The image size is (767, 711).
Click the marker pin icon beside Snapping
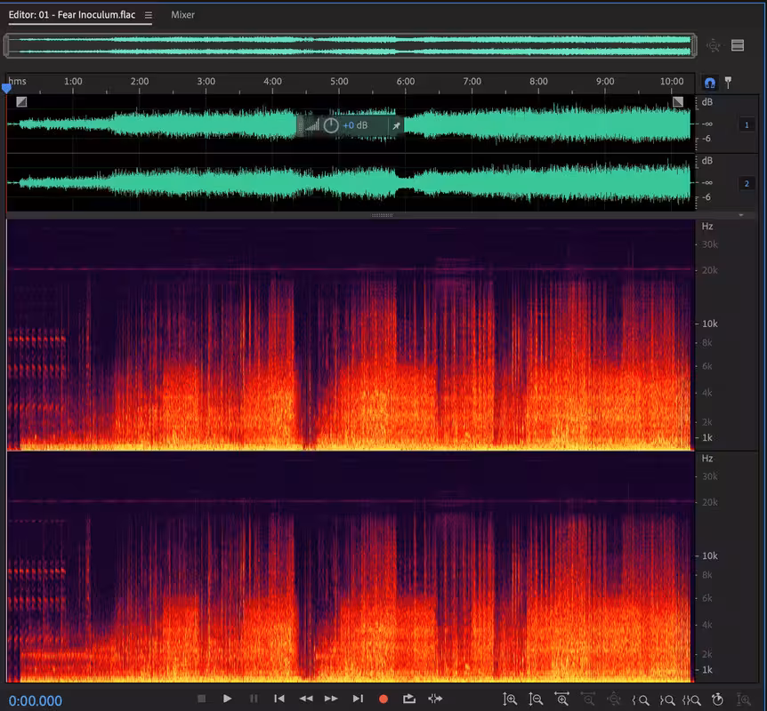(729, 83)
